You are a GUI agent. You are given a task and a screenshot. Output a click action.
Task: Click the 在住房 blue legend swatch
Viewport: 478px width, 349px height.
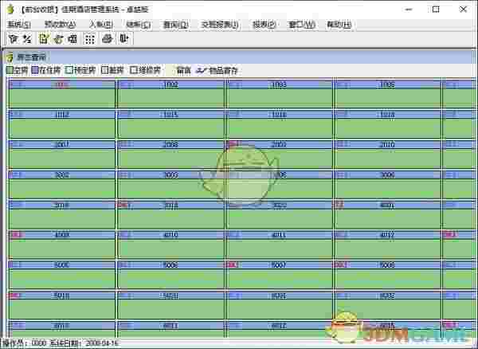click(35, 70)
